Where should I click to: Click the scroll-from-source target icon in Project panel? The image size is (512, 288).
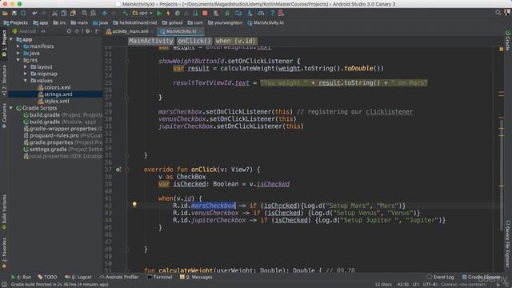click(x=69, y=31)
